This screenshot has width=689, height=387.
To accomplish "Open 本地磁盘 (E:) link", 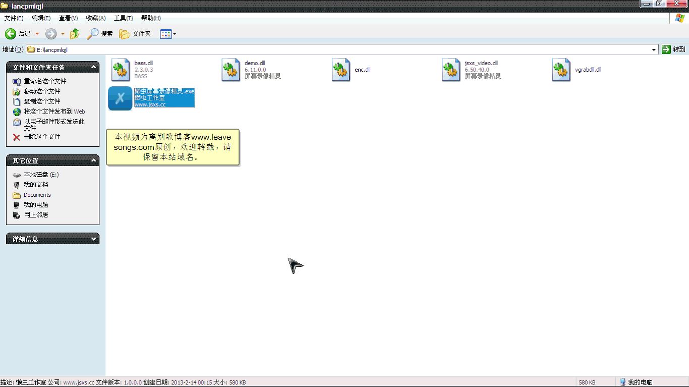I will (41, 175).
